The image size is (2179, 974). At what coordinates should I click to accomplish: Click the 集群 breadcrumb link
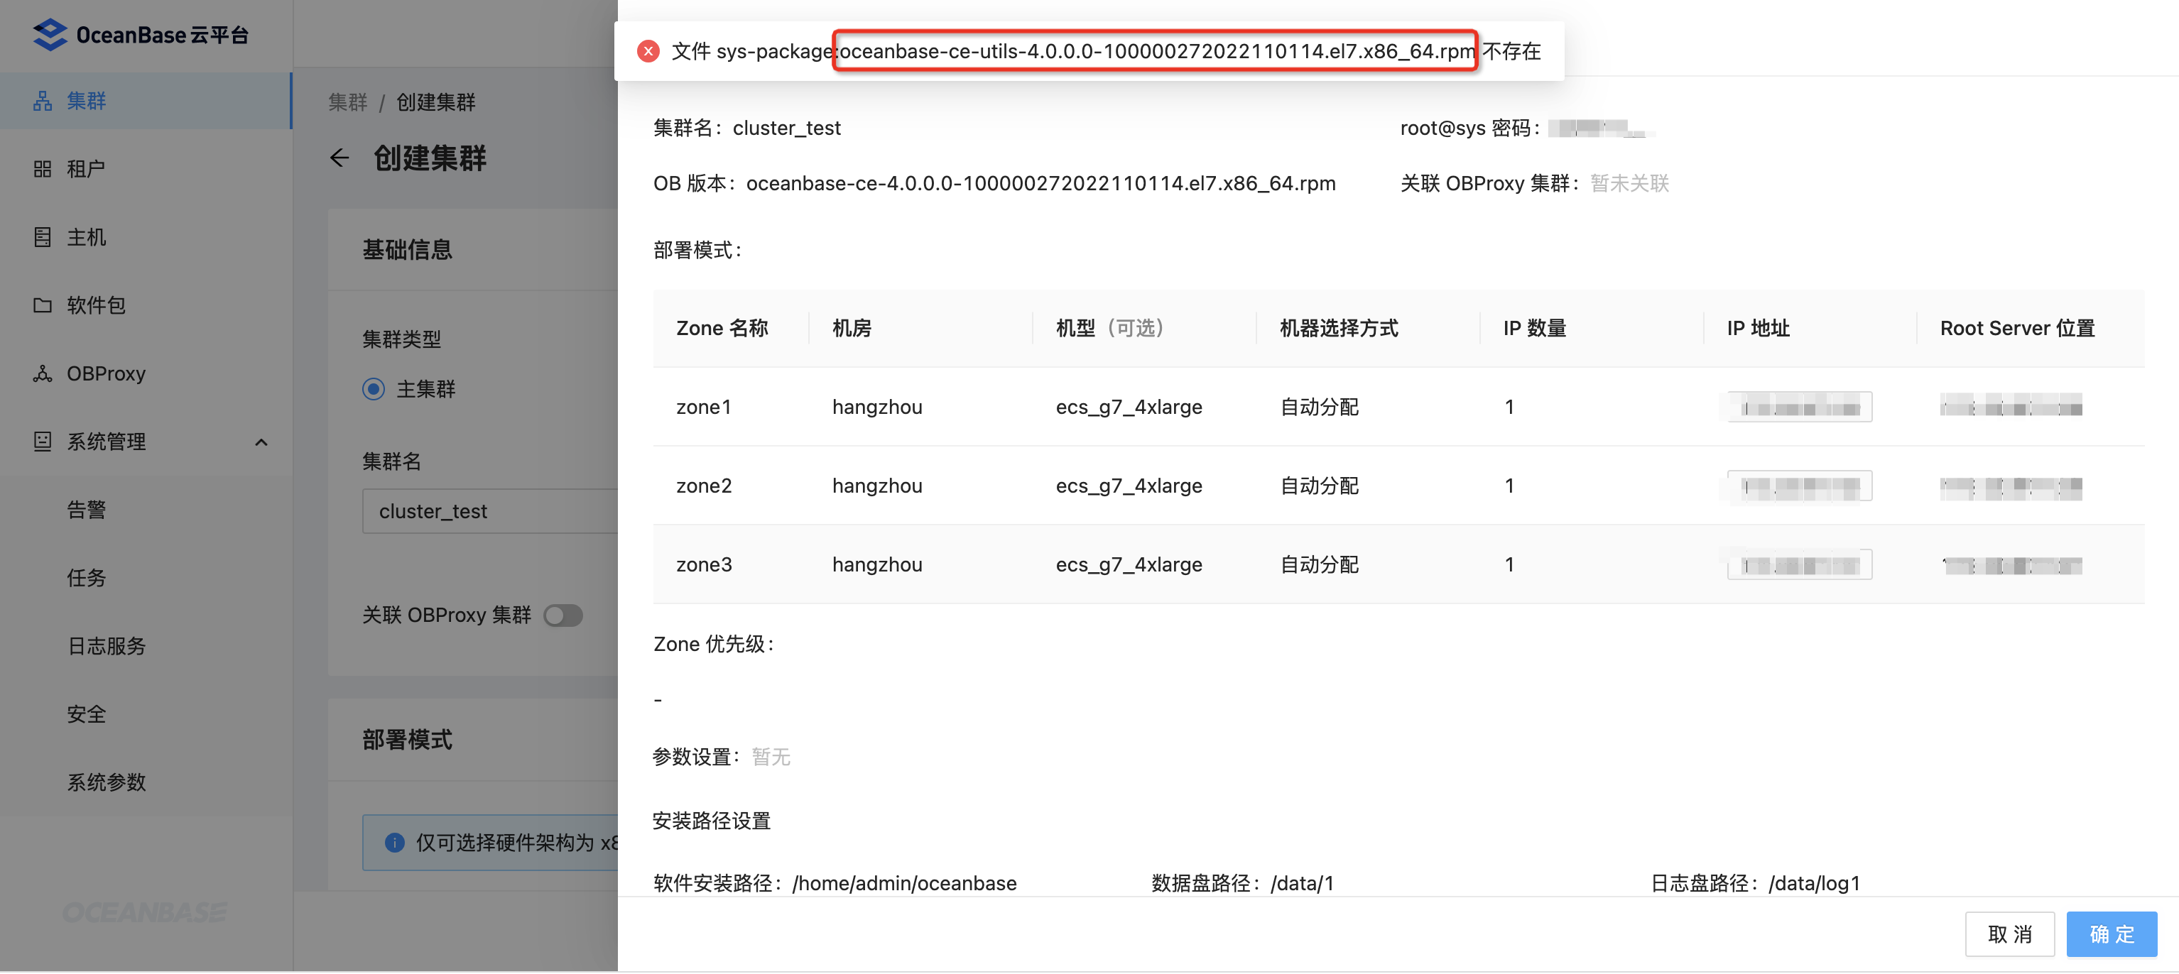coord(347,102)
